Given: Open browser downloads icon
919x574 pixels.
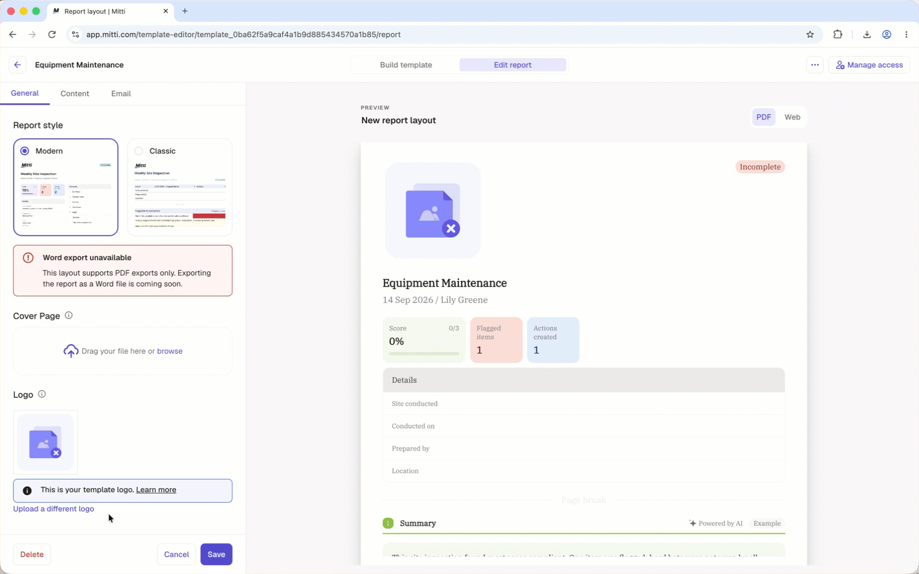Looking at the screenshot, I should click(866, 34).
